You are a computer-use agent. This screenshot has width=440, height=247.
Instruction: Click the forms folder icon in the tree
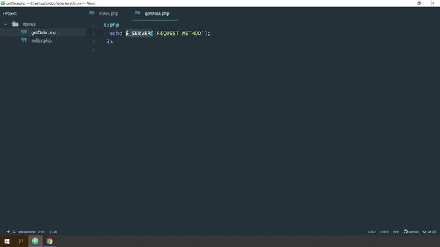pos(15,25)
